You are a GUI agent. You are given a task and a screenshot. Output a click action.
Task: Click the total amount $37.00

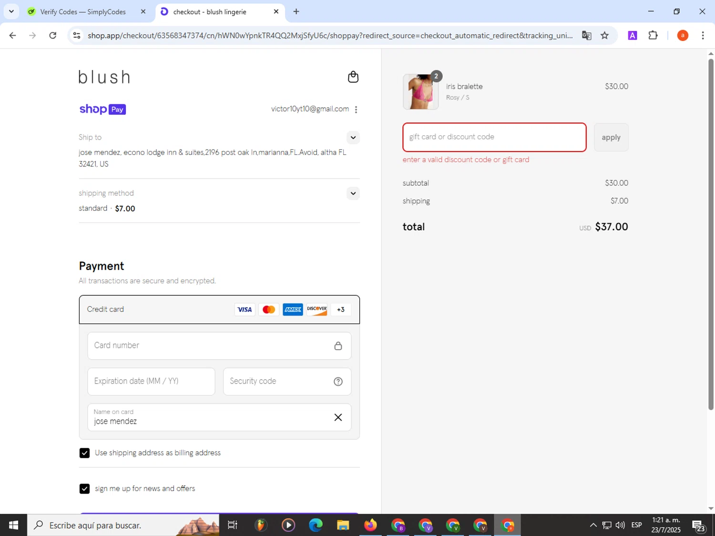[x=612, y=227]
